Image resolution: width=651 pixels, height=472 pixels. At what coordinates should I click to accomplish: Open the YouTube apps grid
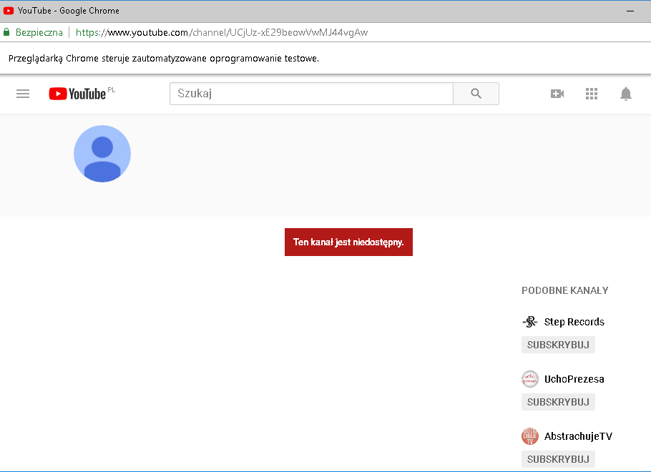[x=592, y=94]
